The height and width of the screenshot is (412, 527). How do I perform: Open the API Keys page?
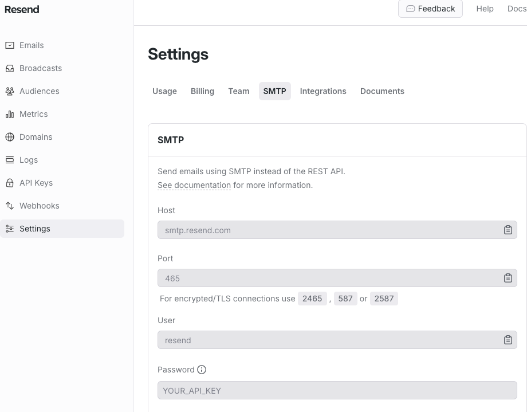click(36, 183)
